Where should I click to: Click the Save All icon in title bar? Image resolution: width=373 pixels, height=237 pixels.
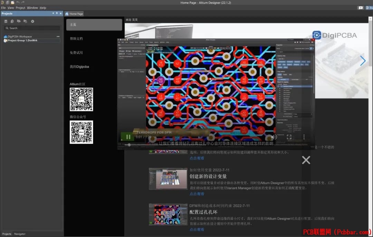coord(8,2)
